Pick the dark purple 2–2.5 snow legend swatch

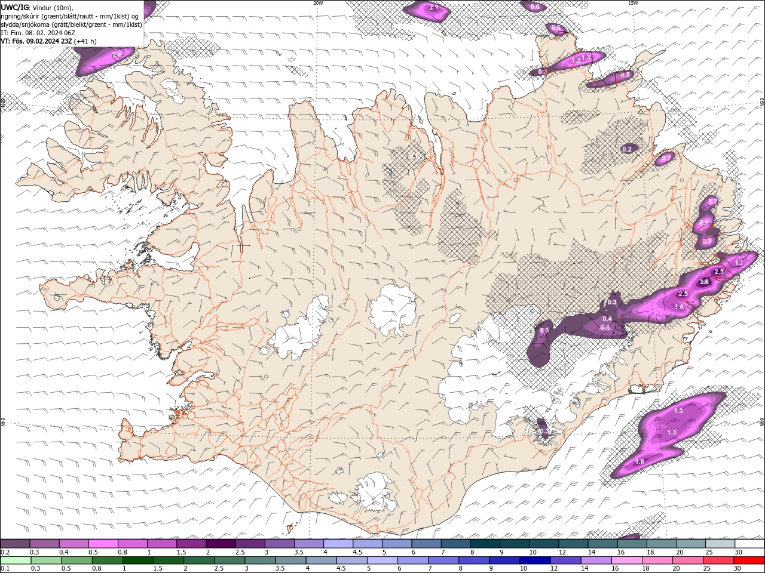click(221, 544)
